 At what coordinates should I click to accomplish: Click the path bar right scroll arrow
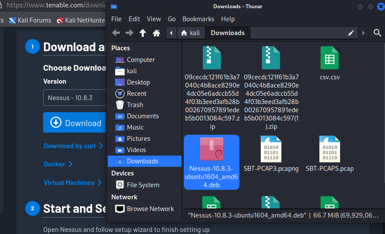coord(363,33)
